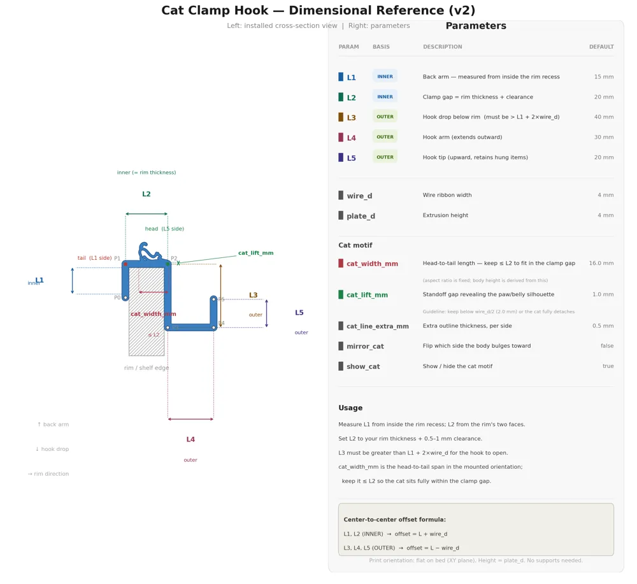The height and width of the screenshot is (584, 637).
Task: Click the 'wire_d' parameter name
Action: pyautogui.click(x=359, y=196)
